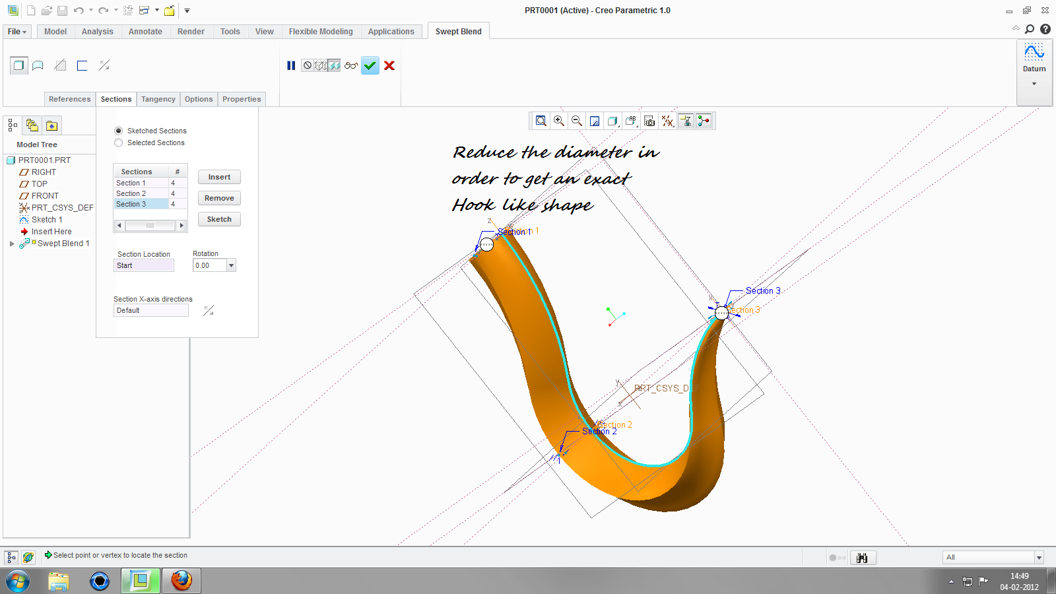Viewport: 1056px width, 594px height.
Task: Open the Datum Display Filters dropdown
Action: (667, 121)
